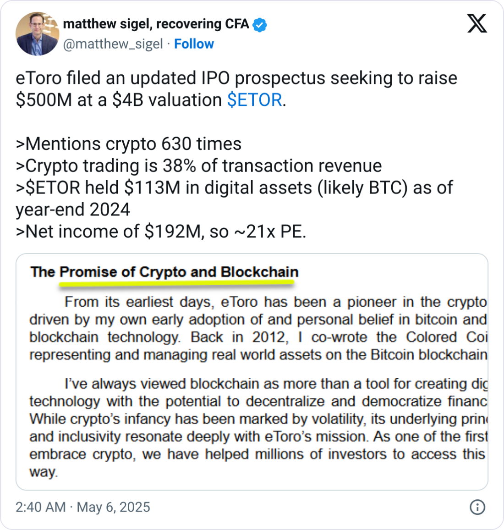
Task: Click the 2:40 AM May 6 timestamp
Action: (83, 507)
